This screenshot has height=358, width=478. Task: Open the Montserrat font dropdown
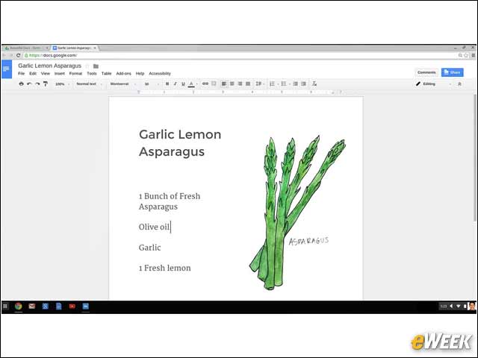pos(122,84)
